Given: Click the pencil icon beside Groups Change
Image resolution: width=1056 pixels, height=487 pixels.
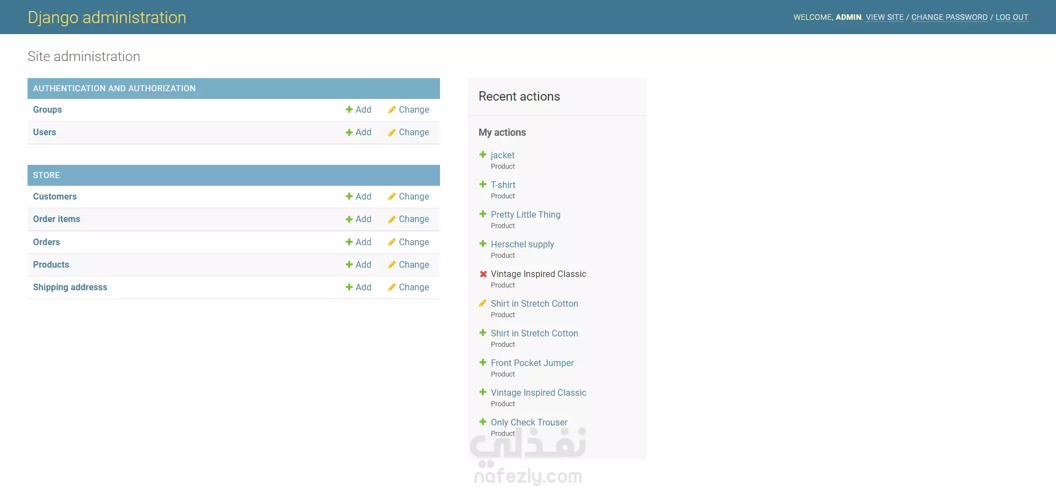Looking at the screenshot, I should tap(392, 109).
